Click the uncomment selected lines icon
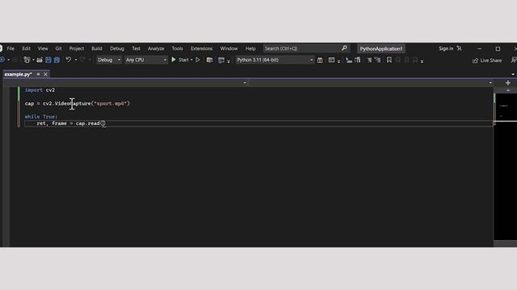 coord(377,60)
